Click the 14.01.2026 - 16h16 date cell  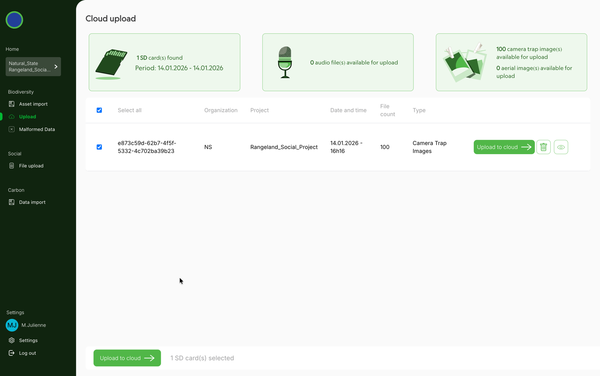click(x=346, y=147)
